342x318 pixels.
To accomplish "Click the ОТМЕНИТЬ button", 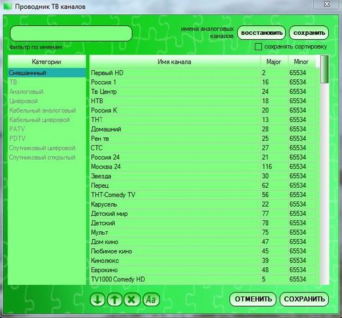I will point(253,299).
